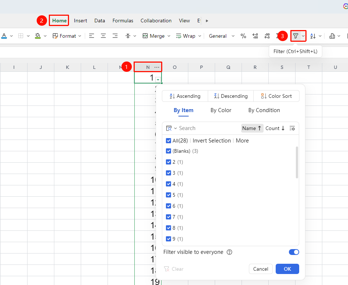The image size is (348, 285).
Task: Click the filter item list scrollbar
Action: pyautogui.click(x=297, y=162)
